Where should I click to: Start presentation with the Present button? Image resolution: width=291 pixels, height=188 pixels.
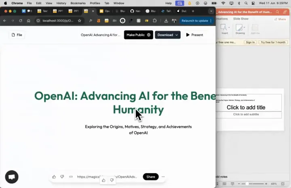pyautogui.click(x=194, y=35)
